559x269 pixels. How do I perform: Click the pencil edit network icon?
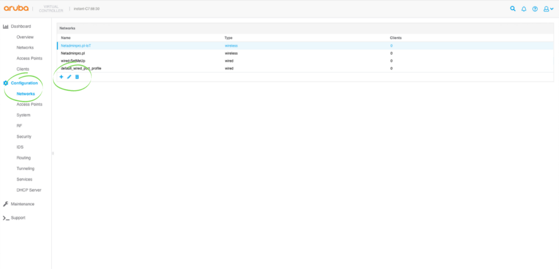pyautogui.click(x=69, y=77)
